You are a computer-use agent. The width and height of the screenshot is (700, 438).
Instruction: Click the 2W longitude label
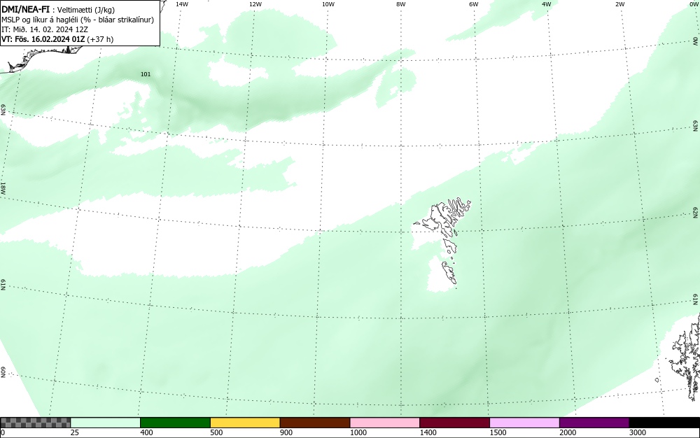[619, 4]
